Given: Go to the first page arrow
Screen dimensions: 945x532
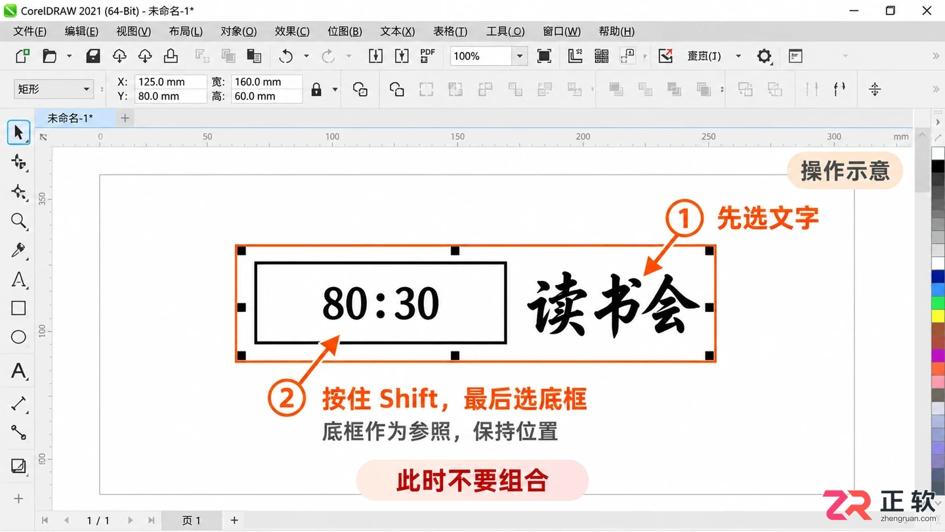Looking at the screenshot, I should tap(45, 520).
